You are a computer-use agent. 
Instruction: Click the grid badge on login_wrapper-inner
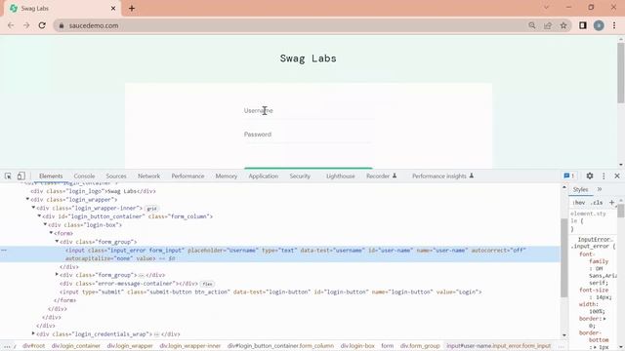click(x=151, y=209)
